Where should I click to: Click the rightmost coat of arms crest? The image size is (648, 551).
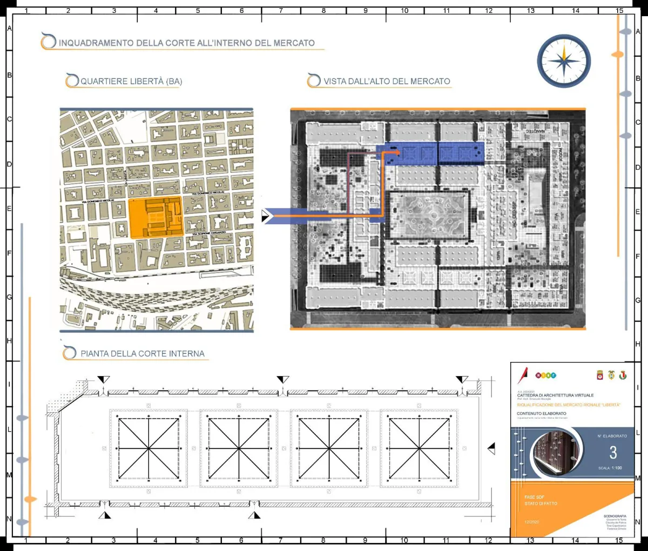623,375
